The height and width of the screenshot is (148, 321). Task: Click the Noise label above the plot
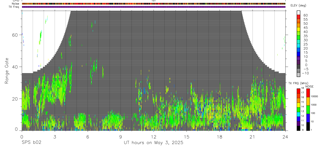[16, 4]
